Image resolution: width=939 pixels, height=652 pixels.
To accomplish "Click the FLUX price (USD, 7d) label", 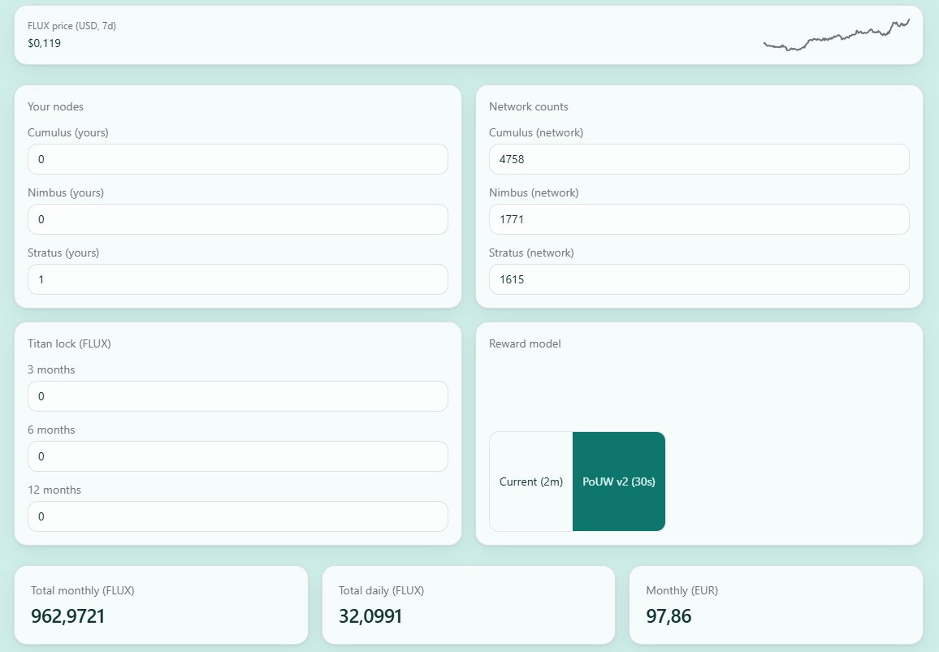I will point(71,26).
